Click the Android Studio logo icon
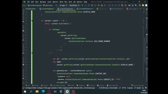Screen dimensions: 168x94 24,2
